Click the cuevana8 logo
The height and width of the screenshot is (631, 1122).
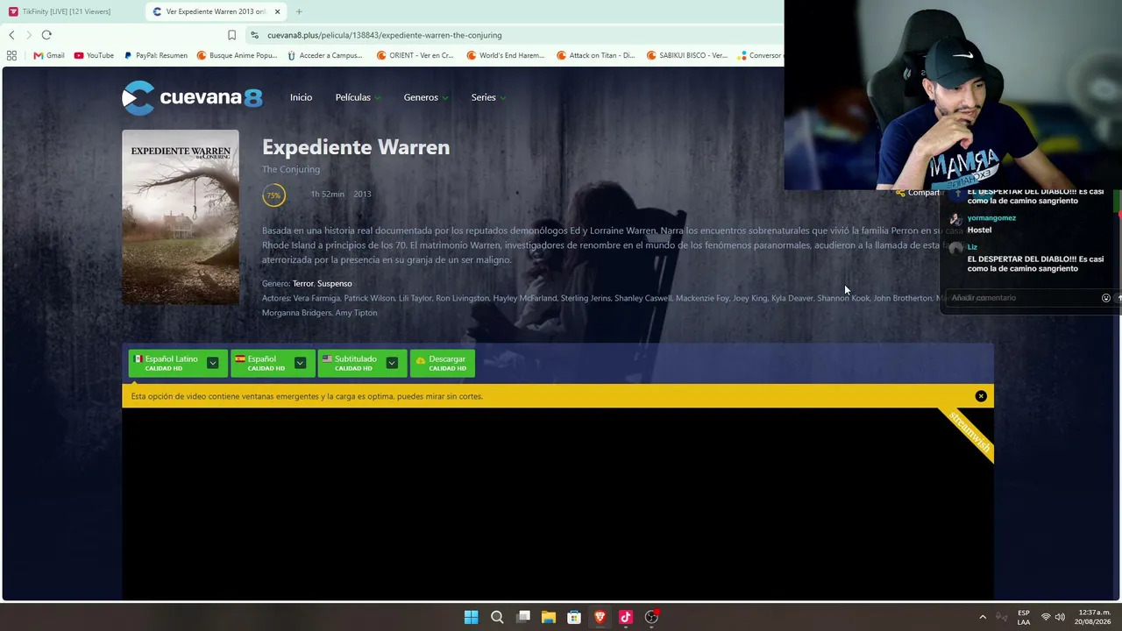192,98
